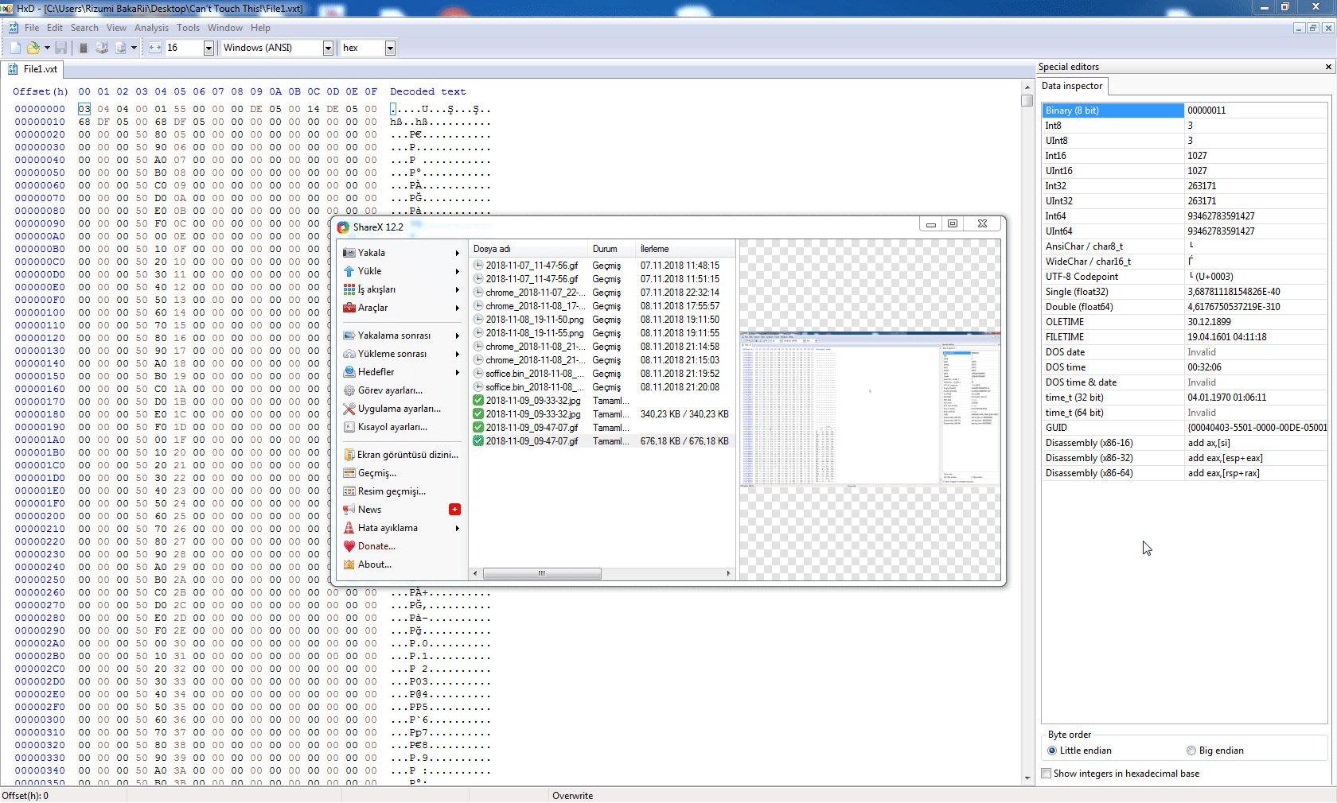Open the hex offset base dropdown
1337x803 pixels.
(390, 48)
